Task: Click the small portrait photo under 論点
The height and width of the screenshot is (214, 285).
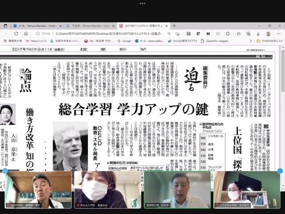Action: [x=8, y=114]
